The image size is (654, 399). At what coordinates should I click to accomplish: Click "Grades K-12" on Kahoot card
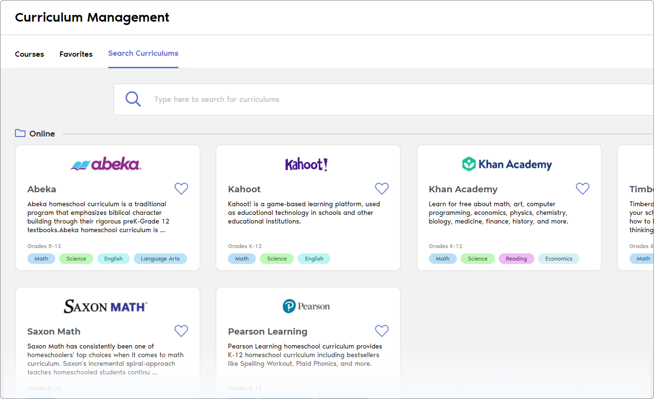(x=245, y=246)
